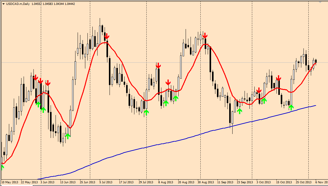
Task: Click the 23 Sep 2013 date label
Action: (x=245, y=182)
